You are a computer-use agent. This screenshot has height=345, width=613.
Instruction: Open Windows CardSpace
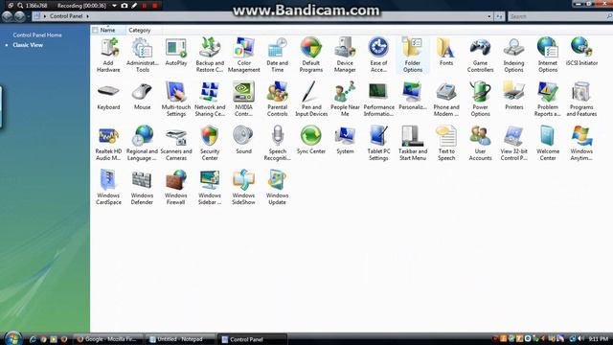click(x=108, y=188)
